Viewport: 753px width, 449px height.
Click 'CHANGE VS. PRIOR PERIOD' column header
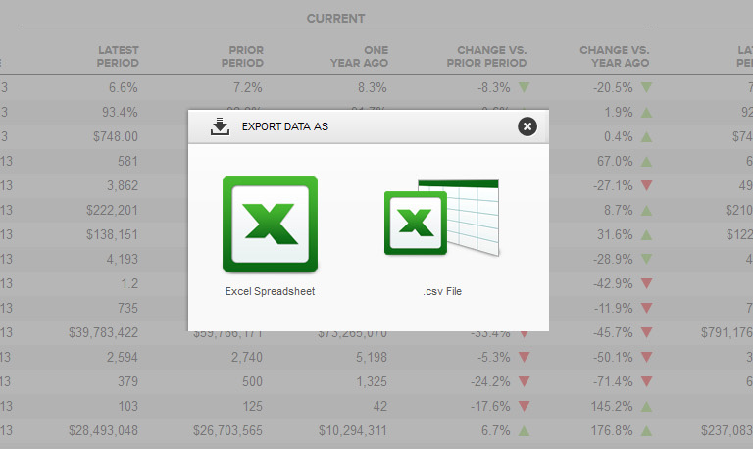point(486,56)
